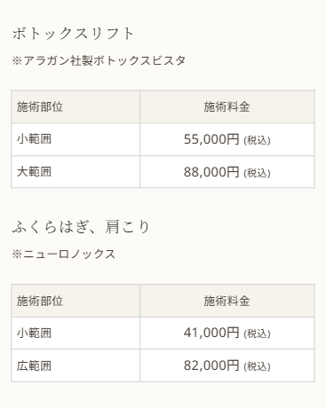Click the 55,000円 price cell

pos(227,139)
